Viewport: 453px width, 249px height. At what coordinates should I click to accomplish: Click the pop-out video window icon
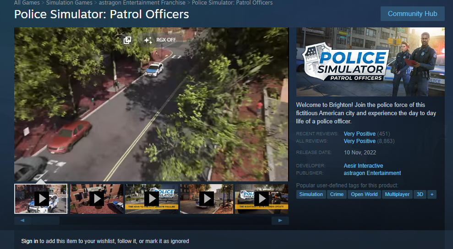click(x=127, y=40)
